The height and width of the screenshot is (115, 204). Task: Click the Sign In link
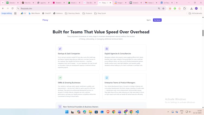pyautogui.click(x=149, y=20)
